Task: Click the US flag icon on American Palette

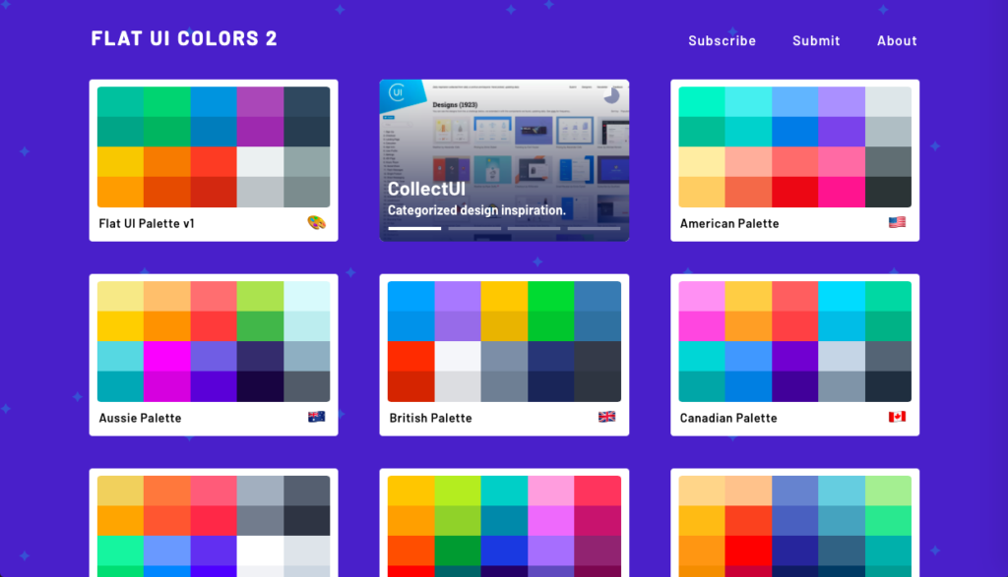Action: click(897, 223)
